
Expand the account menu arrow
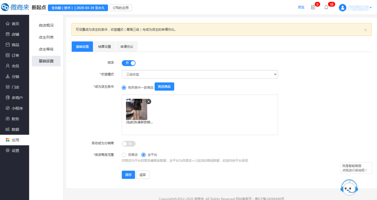[370, 8]
